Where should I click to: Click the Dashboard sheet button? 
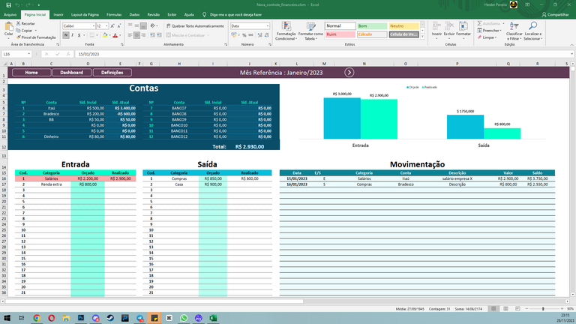tap(72, 72)
